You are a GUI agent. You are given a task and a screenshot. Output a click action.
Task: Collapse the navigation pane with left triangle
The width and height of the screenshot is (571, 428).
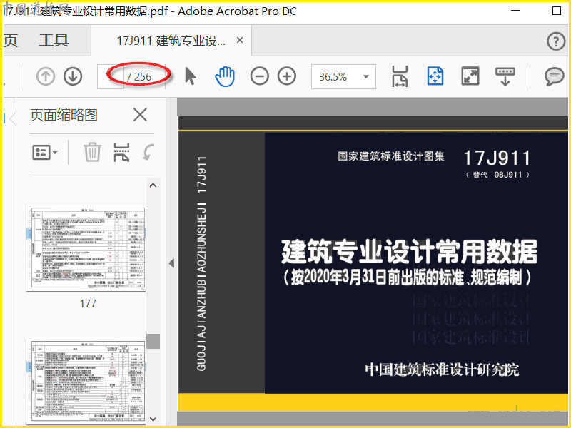171,263
